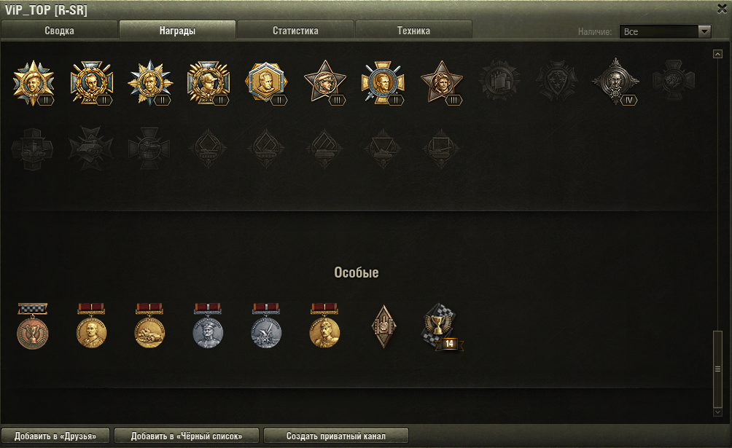Click the first greyed-out cross tank medal in second row
Image resolution: width=732 pixels, height=448 pixels.
(x=32, y=149)
